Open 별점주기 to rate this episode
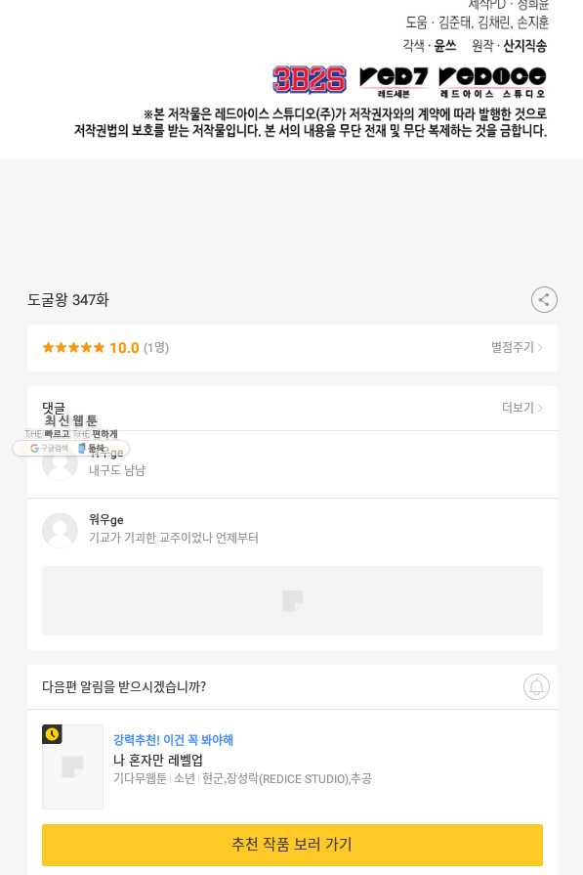Image resolution: width=583 pixels, height=875 pixels. (517, 347)
